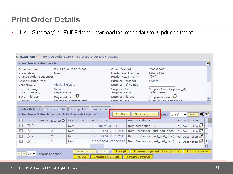The height and width of the screenshot is (174, 233).
Task: Click the Supplier Ref Number input field
Action: tap(162, 85)
